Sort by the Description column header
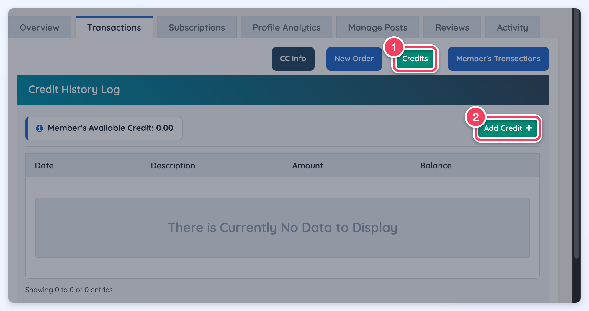This screenshot has width=589, height=311. pyautogui.click(x=212, y=166)
